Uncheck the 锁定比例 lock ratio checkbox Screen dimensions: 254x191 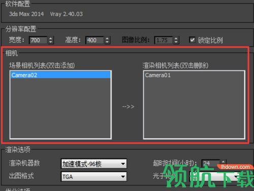point(192,40)
